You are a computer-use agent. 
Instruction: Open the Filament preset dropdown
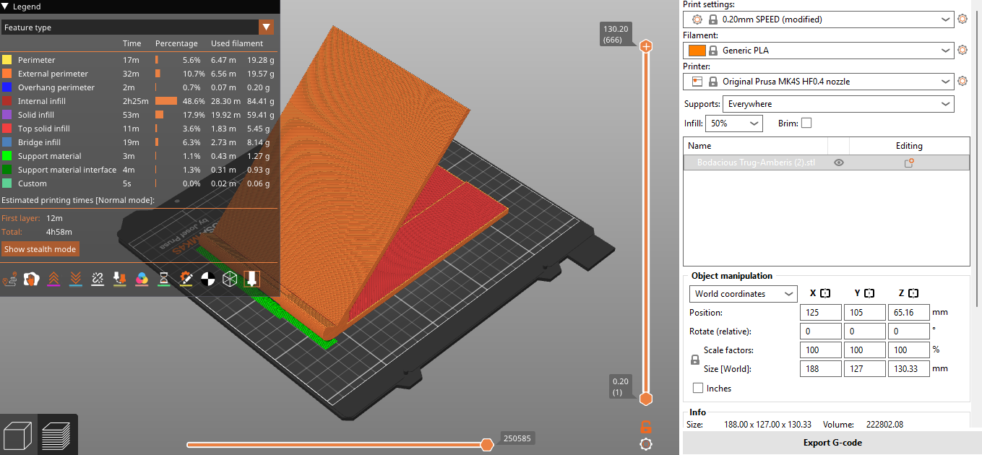tap(818, 51)
